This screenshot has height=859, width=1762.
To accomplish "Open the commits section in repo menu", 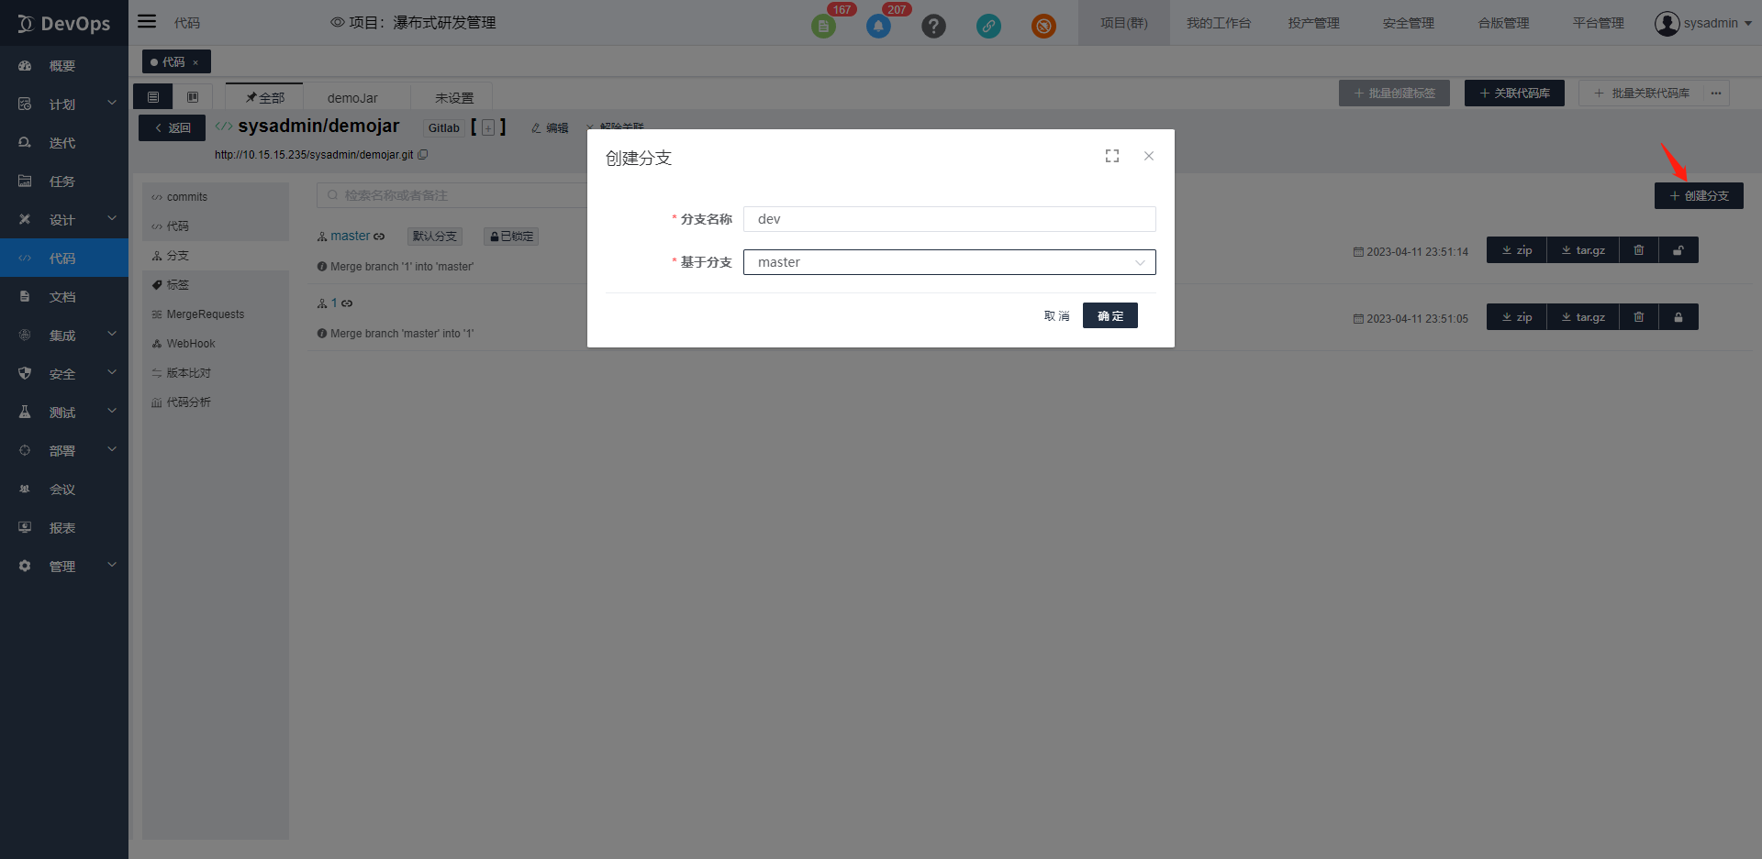I will tap(216, 197).
